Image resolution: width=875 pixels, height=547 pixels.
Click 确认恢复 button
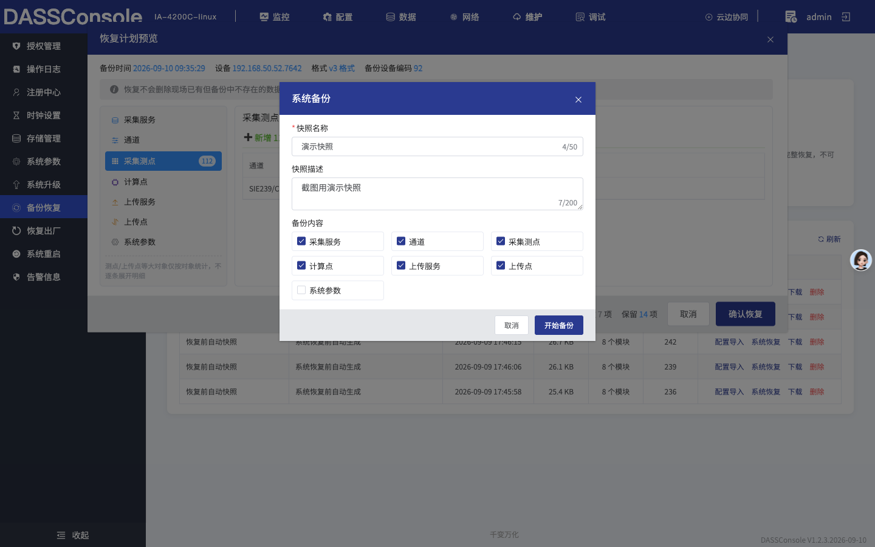click(x=746, y=314)
